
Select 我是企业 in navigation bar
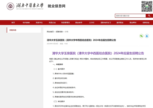point(52,22)
